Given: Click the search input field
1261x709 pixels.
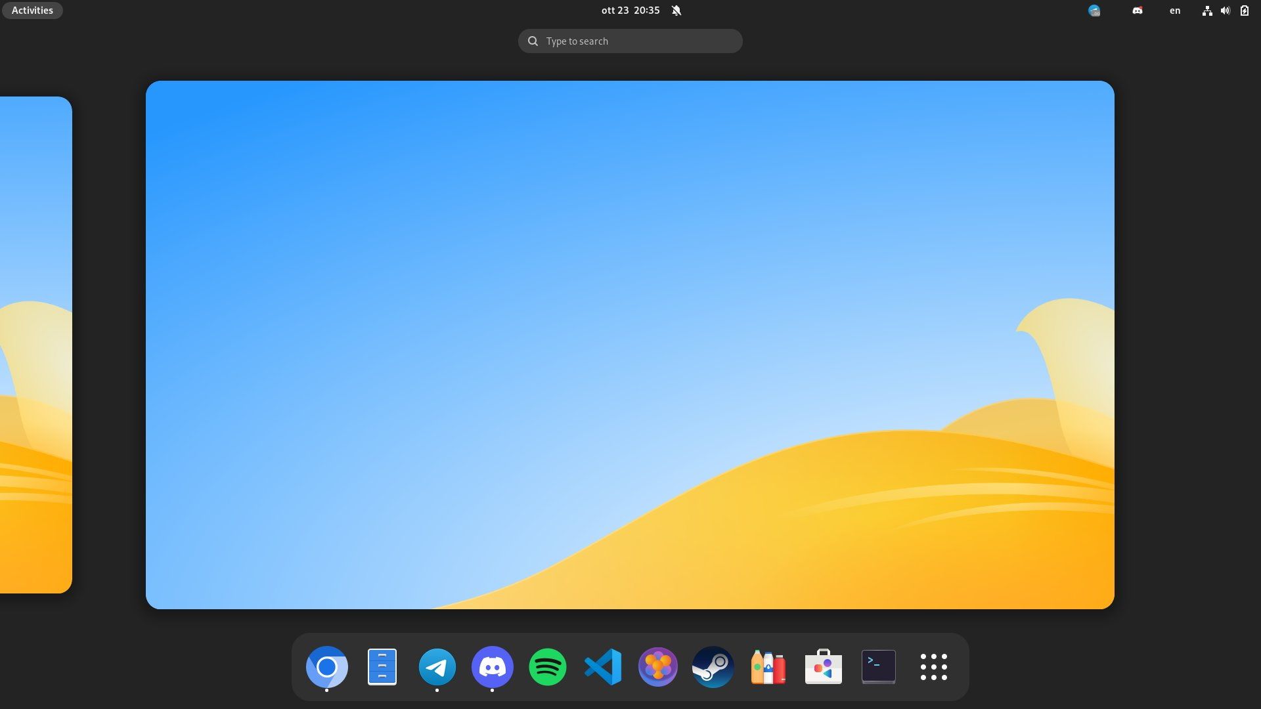Looking at the screenshot, I should pos(630,41).
